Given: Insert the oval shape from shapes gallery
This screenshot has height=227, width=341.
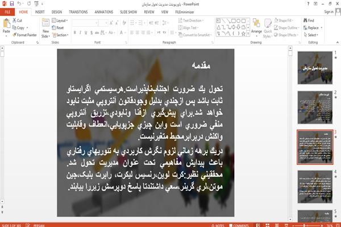Looking at the screenshot, I should tap(238, 21).
